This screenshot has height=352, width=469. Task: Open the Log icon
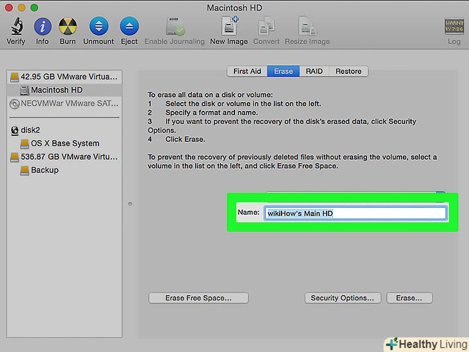tap(454, 26)
